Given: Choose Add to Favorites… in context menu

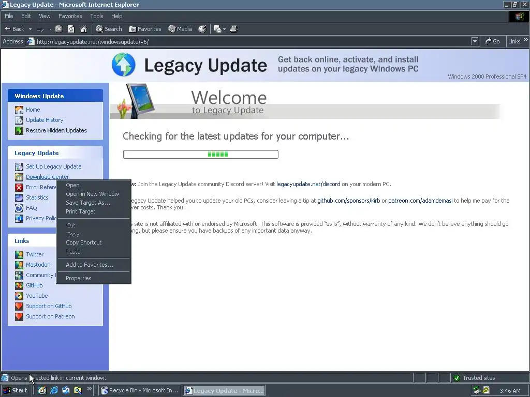Looking at the screenshot, I should (x=94, y=265).
